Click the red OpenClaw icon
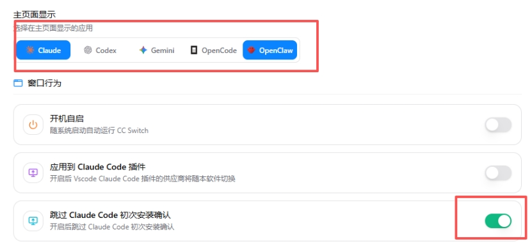This screenshot has width=532, height=248. 251,50
